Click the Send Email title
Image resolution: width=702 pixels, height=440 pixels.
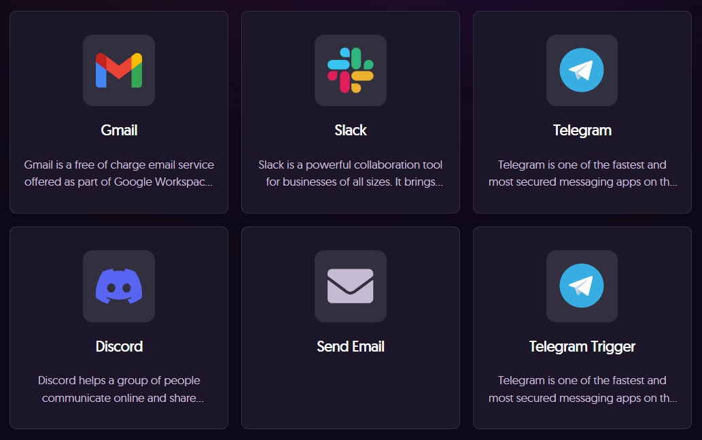[351, 346]
